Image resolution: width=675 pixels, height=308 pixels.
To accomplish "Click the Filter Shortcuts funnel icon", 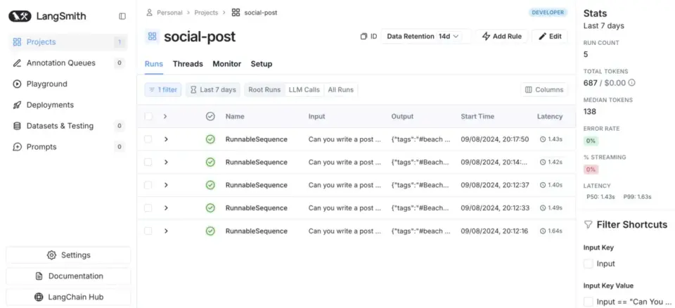I will 588,224.
